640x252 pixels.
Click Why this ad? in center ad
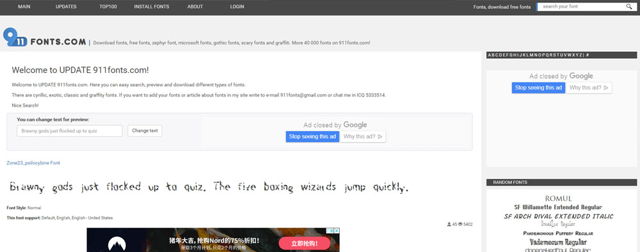click(363, 137)
